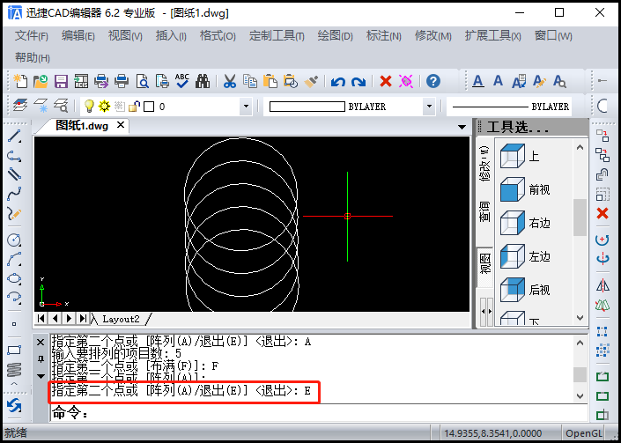Viewport: 621px width, 443px height.
Task: Click the Find Text icon (A with magnifier)
Action: coord(559,81)
